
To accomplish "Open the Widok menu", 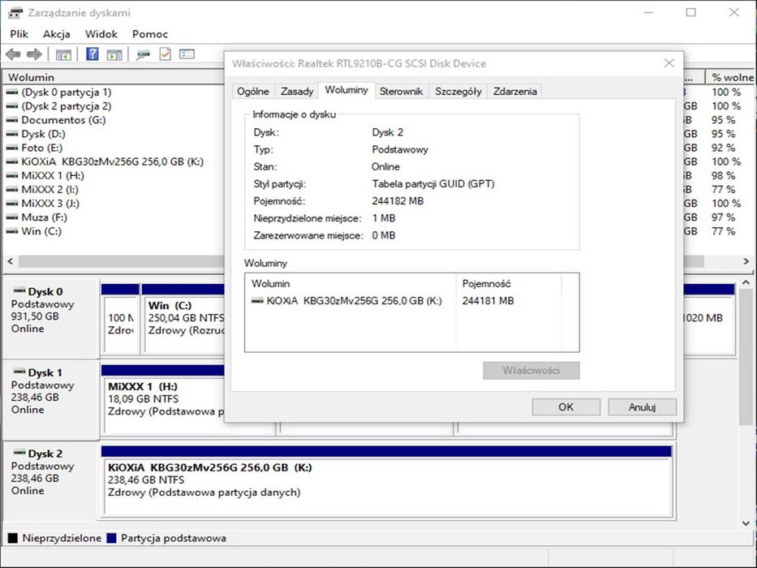I will click(101, 34).
